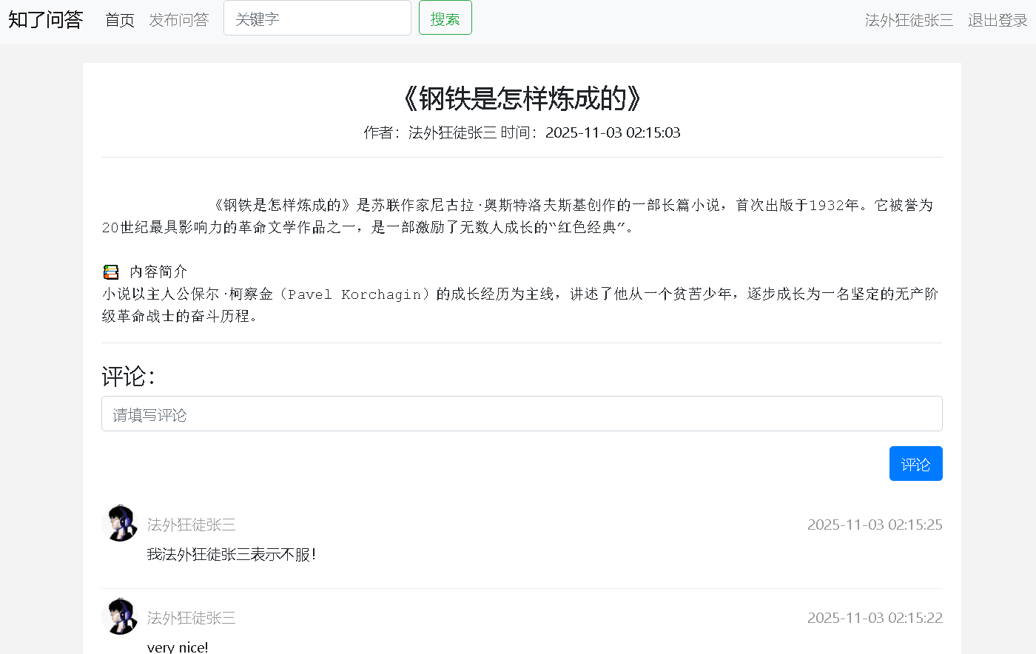Open profile via 法外狂徒张三 in top bar
The height and width of the screenshot is (654, 1036).
pos(909,20)
